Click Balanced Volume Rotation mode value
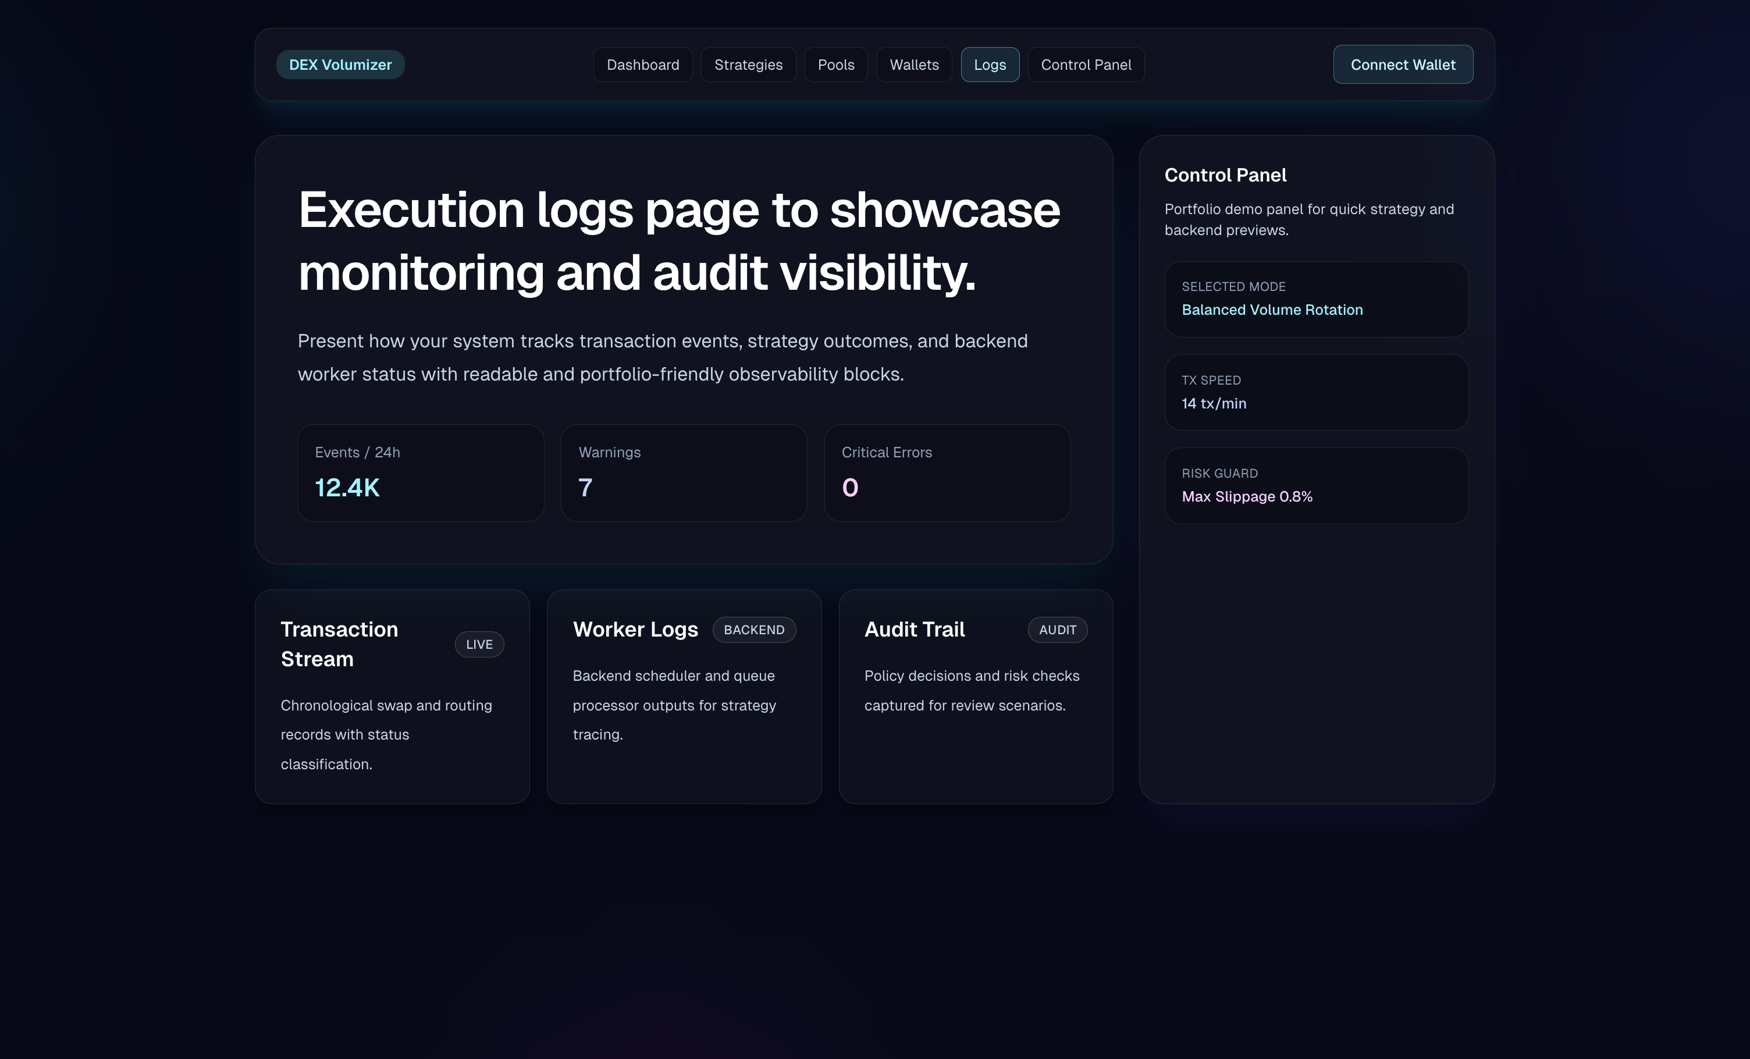Viewport: 1750px width, 1059px height. click(1272, 310)
